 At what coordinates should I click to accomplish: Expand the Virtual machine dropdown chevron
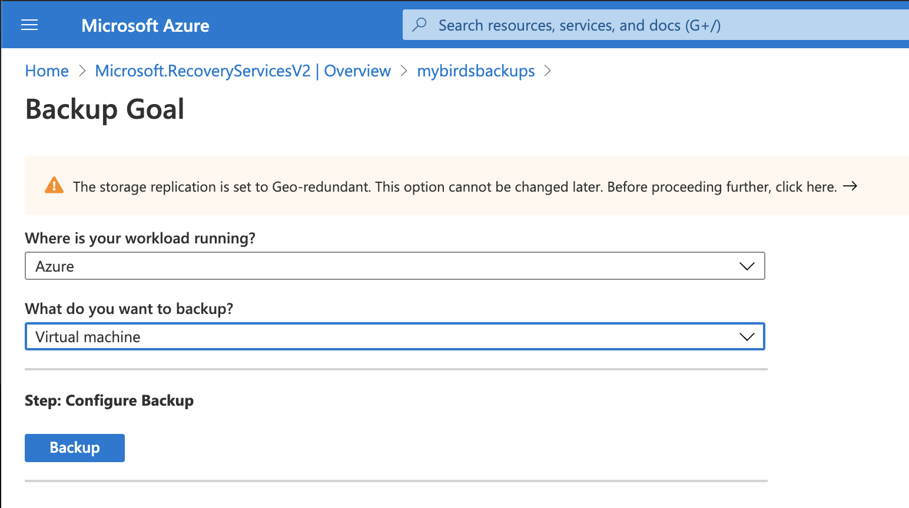pyautogui.click(x=747, y=337)
